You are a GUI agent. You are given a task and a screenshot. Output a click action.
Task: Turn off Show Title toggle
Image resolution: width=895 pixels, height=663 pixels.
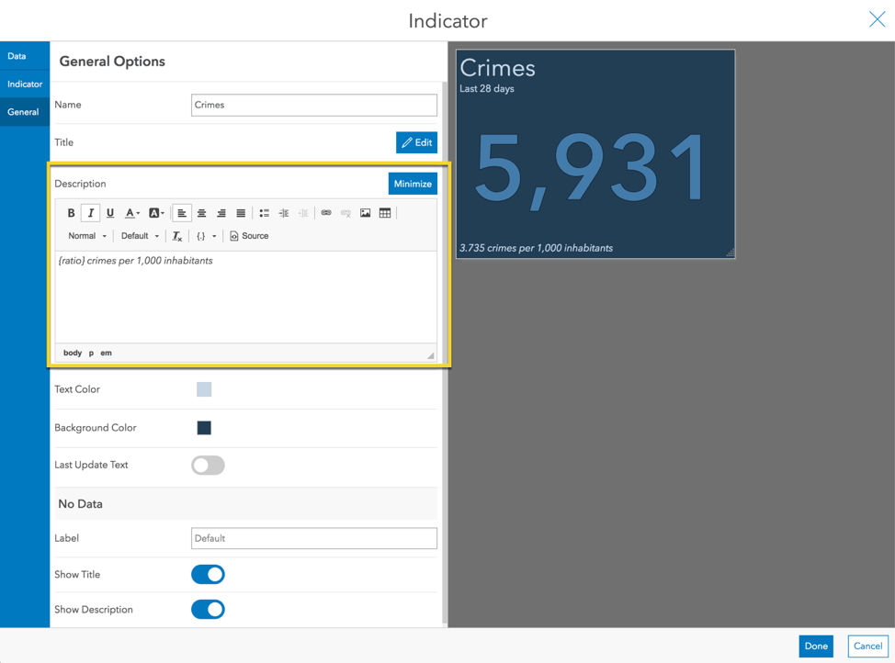point(208,575)
